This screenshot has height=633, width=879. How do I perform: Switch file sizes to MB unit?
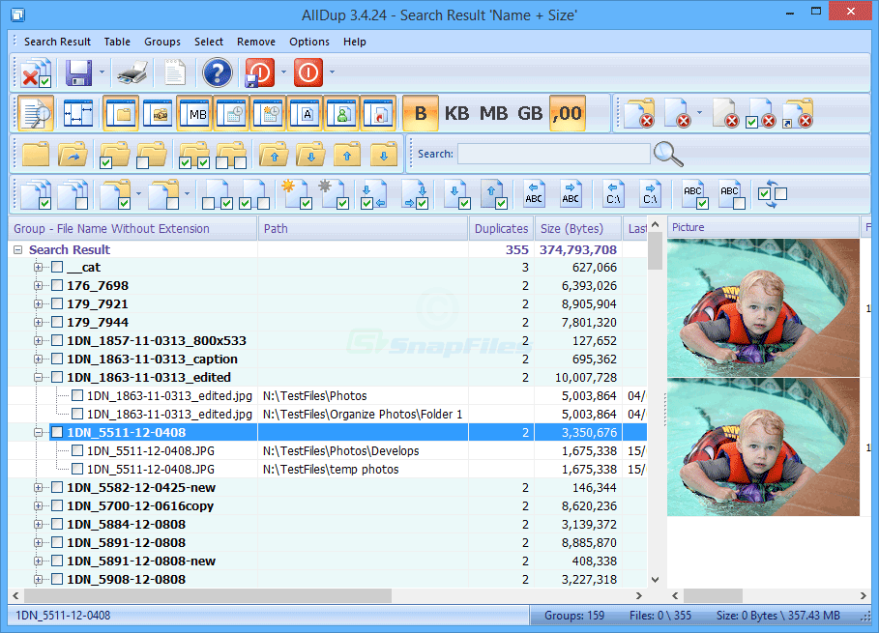pos(493,113)
